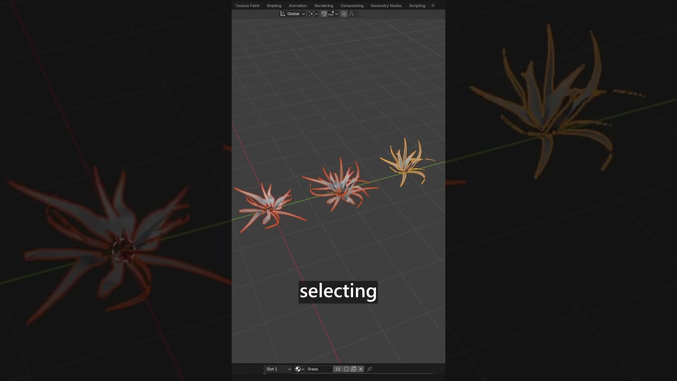Open the Shading workspace tab
Viewport: 677px width, 381px height.
274,5
